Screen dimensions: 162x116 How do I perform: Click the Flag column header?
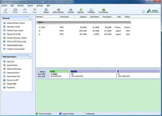click(117, 17)
